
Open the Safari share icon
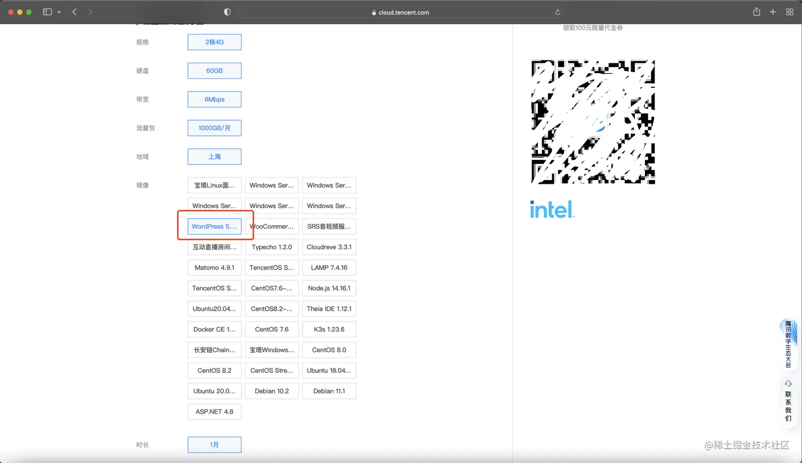coord(756,12)
